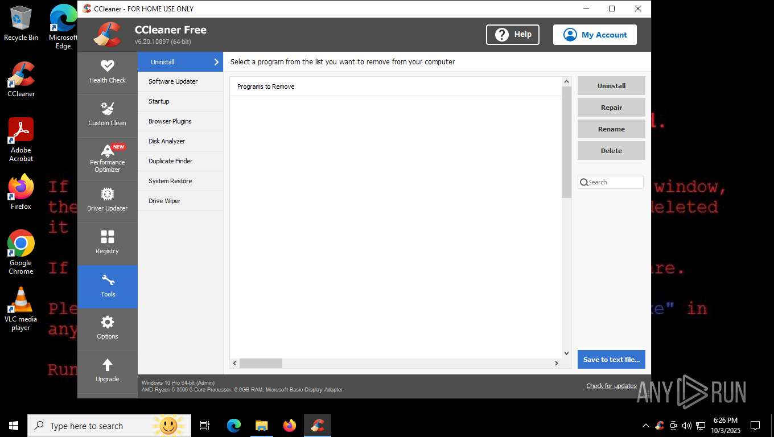Open Microsoft Edge desktop shortcut

(x=63, y=27)
